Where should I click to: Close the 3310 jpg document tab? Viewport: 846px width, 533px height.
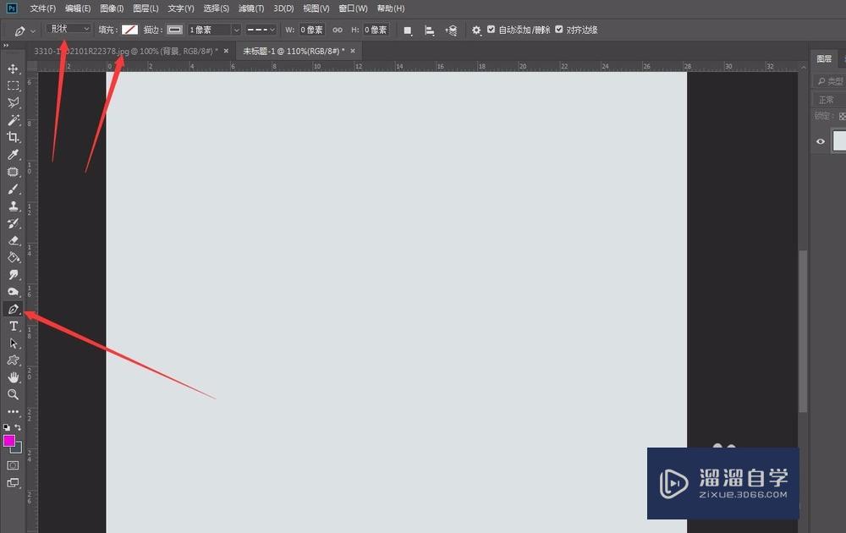tap(226, 52)
